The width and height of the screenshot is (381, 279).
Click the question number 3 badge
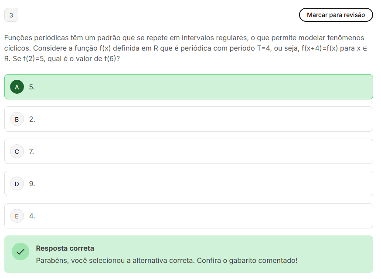coord(11,15)
